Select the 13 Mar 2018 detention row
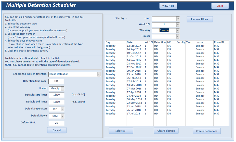This screenshot has height=142, width=236. coord(167,85)
